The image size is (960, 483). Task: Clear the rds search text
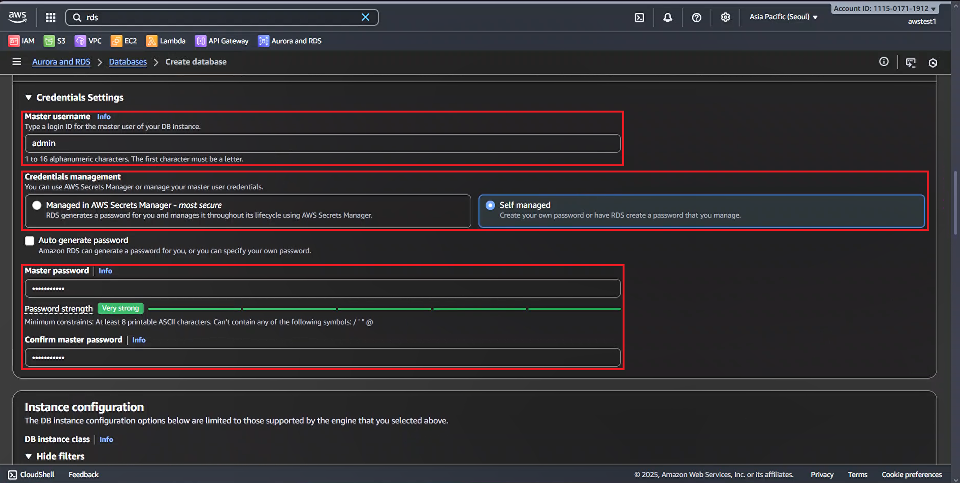[365, 17]
